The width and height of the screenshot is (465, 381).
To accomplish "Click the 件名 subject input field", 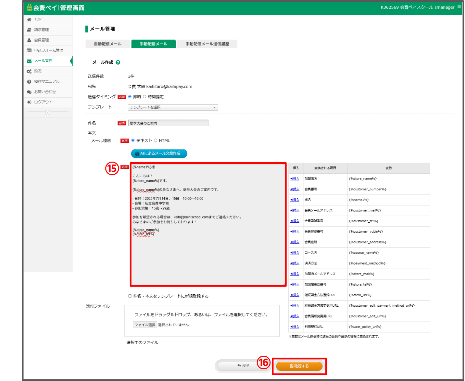I will [168, 123].
